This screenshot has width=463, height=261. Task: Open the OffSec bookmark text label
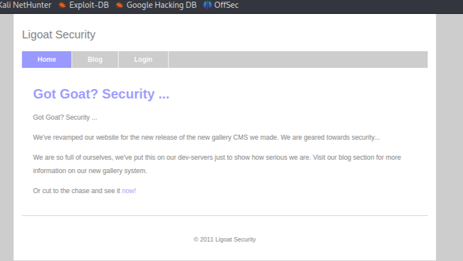click(226, 5)
